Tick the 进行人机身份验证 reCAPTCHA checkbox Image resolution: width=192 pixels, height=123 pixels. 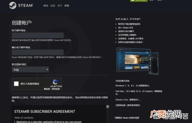(x=16, y=84)
